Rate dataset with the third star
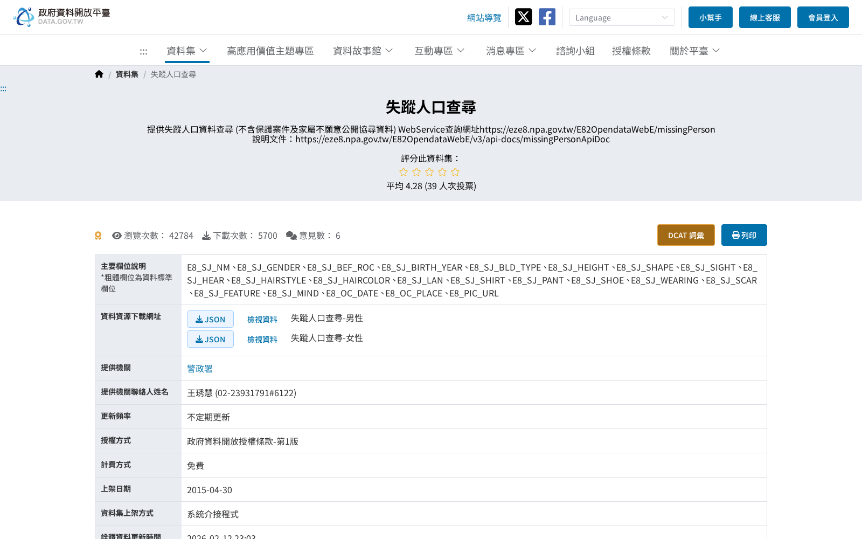 point(429,172)
